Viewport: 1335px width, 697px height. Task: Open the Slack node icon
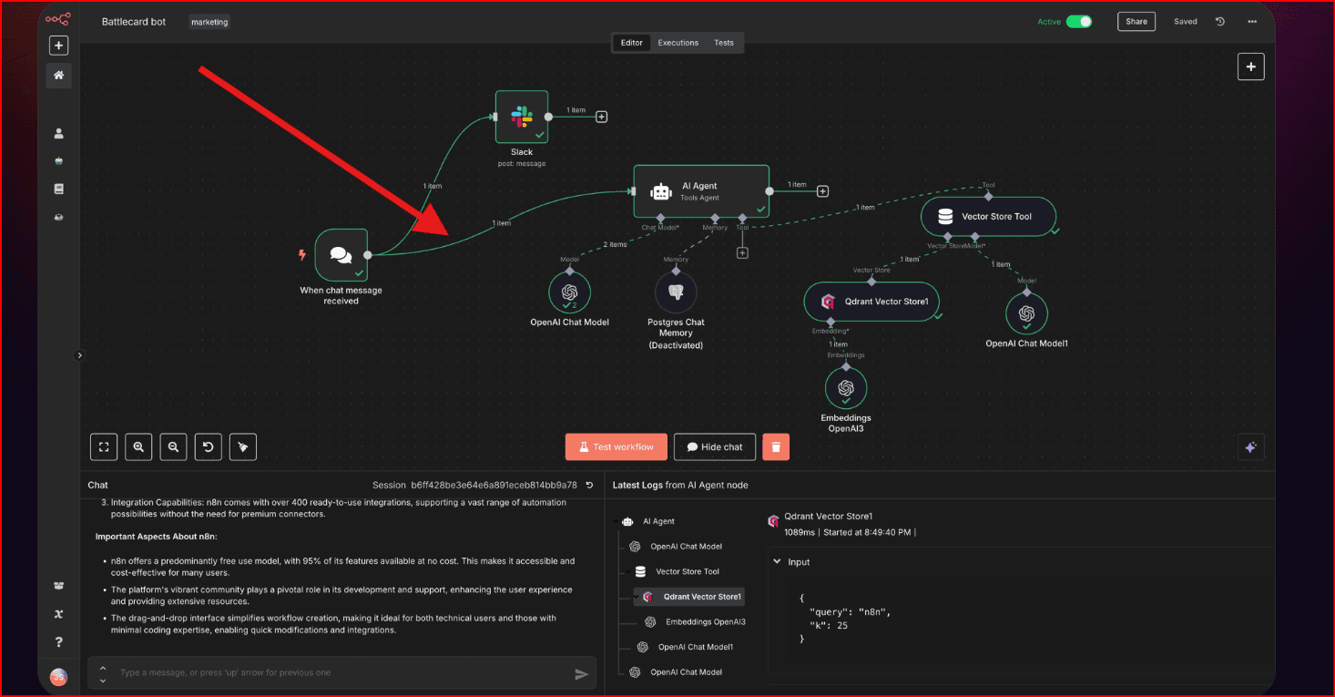tap(522, 117)
